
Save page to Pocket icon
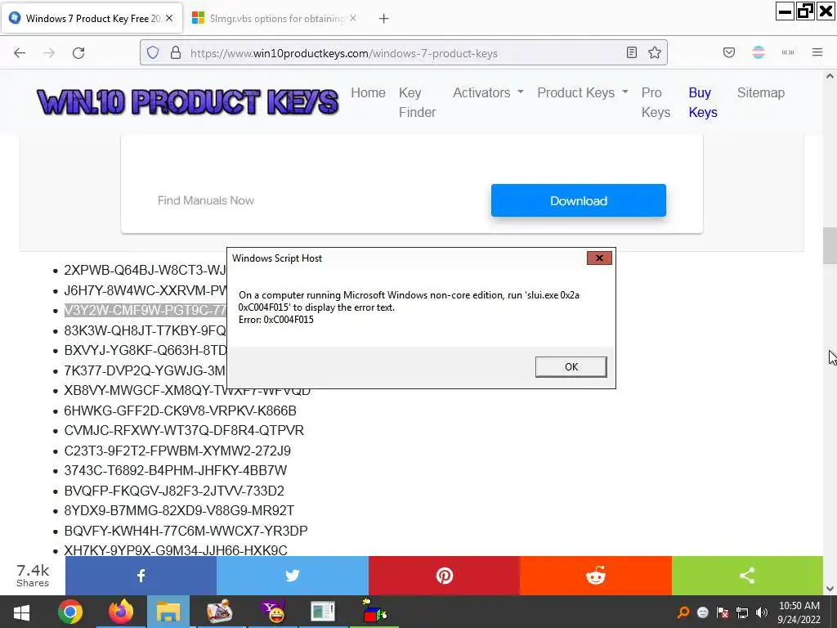coord(729,52)
